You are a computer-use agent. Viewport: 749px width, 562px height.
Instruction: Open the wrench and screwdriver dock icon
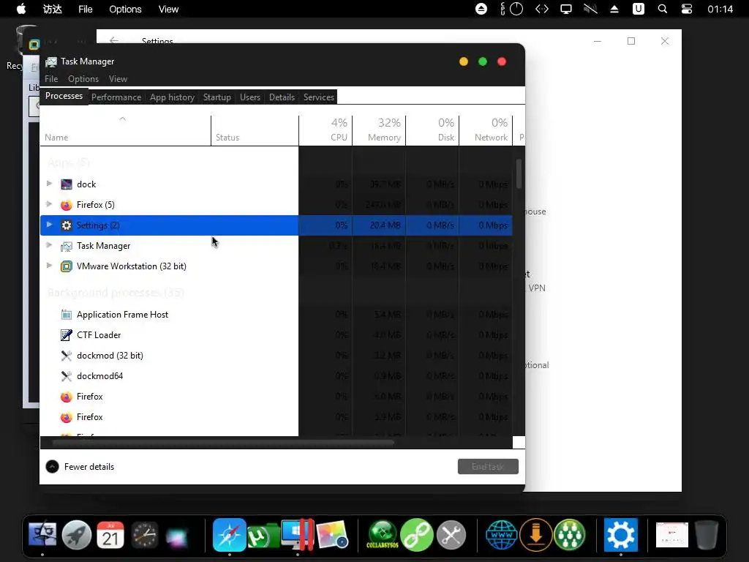pyautogui.click(x=451, y=535)
